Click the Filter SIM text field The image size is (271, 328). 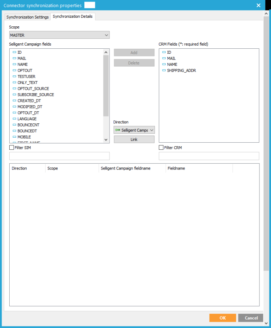tap(59, 156)
